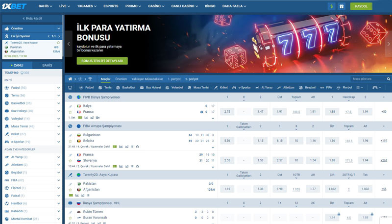This screenshot has width=392, height=224.
Task: Select FIFA in the sports filter bar
Action: click(x=326, y=88)
